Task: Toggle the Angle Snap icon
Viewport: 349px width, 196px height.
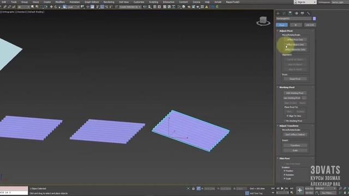Action: pos(102,7)
